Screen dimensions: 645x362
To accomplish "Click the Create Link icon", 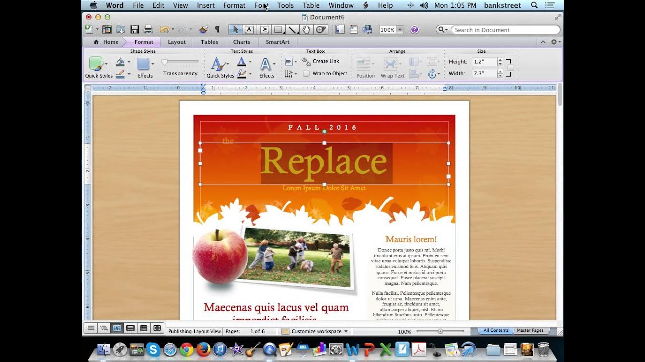I will tap(305, 61).
